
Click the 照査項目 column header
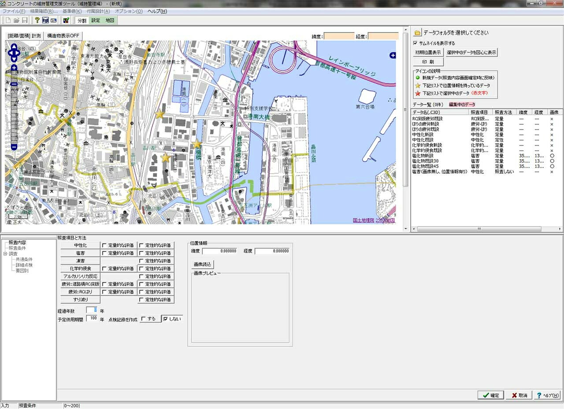click(481, 112)
